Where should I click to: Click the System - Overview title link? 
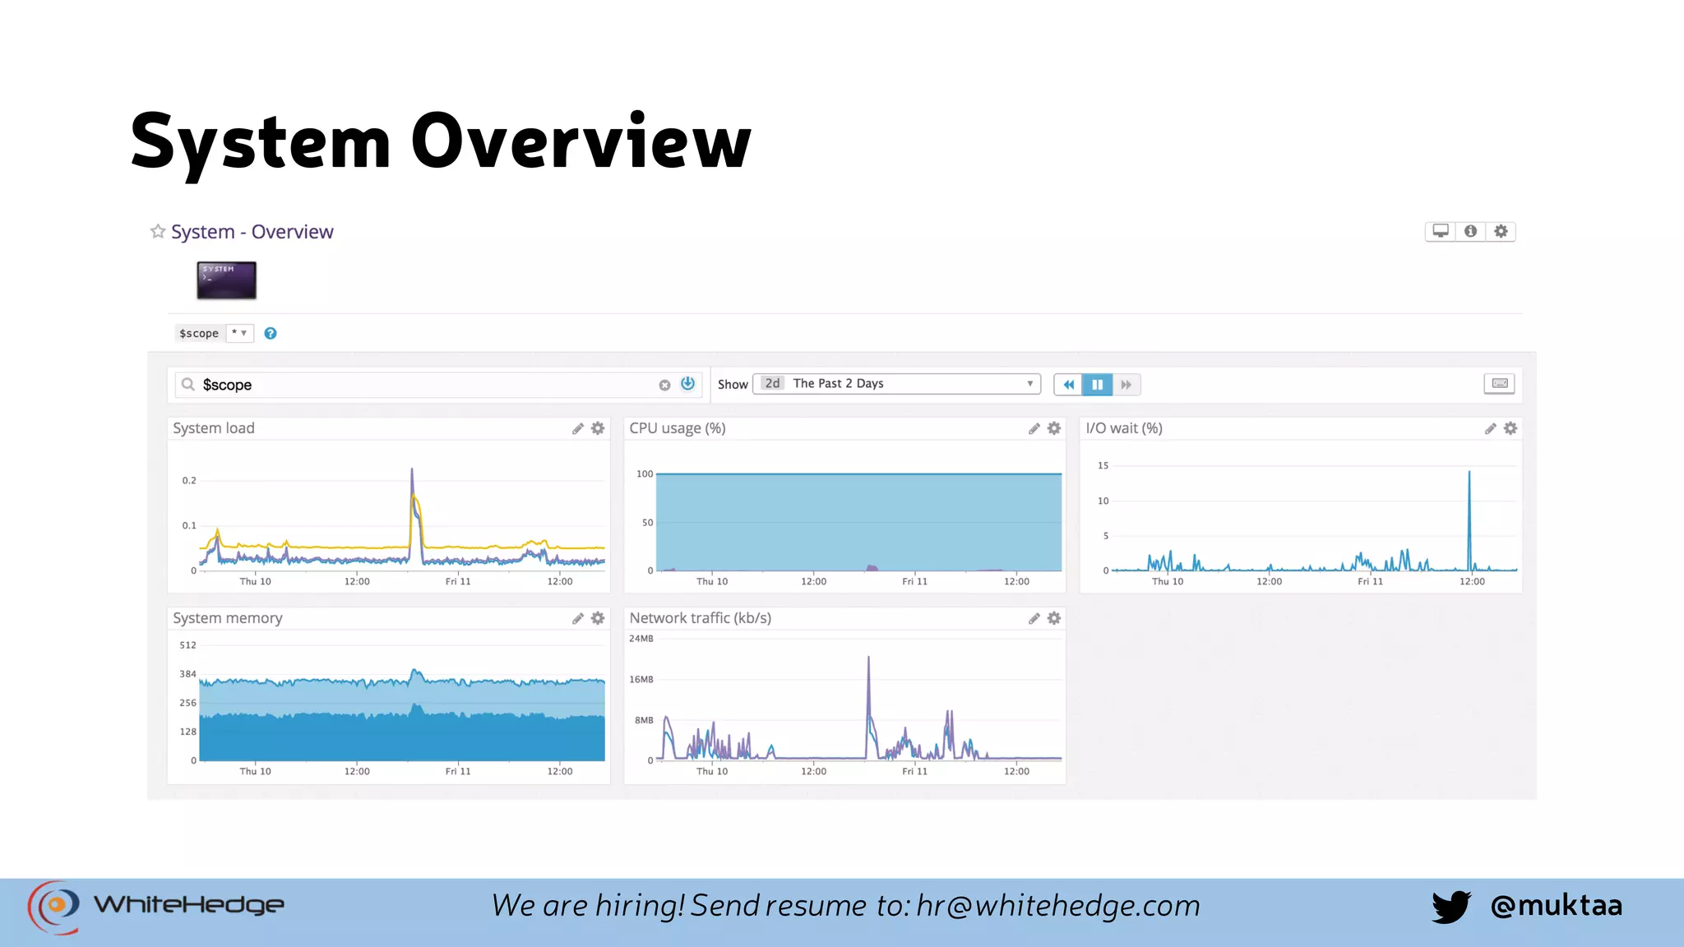[252, 232]
